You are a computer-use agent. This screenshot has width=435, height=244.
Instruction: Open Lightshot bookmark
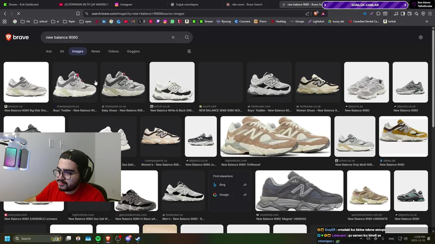tap(316, 21)
